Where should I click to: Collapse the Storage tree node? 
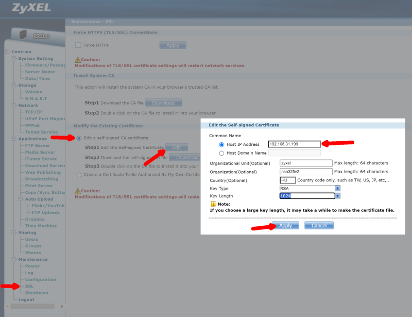(14, 85)
